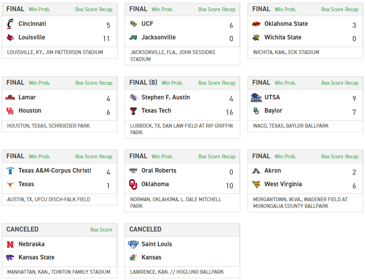Screen dimensions: 365x280
Task: Click the Baylor Bears logo
Action: coord(256,111)
